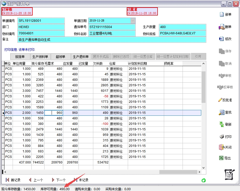Click the 关闭 (close) door icon

click(x=222, y=147)
